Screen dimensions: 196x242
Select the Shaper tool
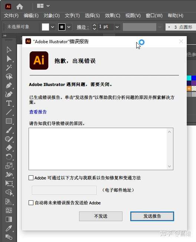point(9,139)
